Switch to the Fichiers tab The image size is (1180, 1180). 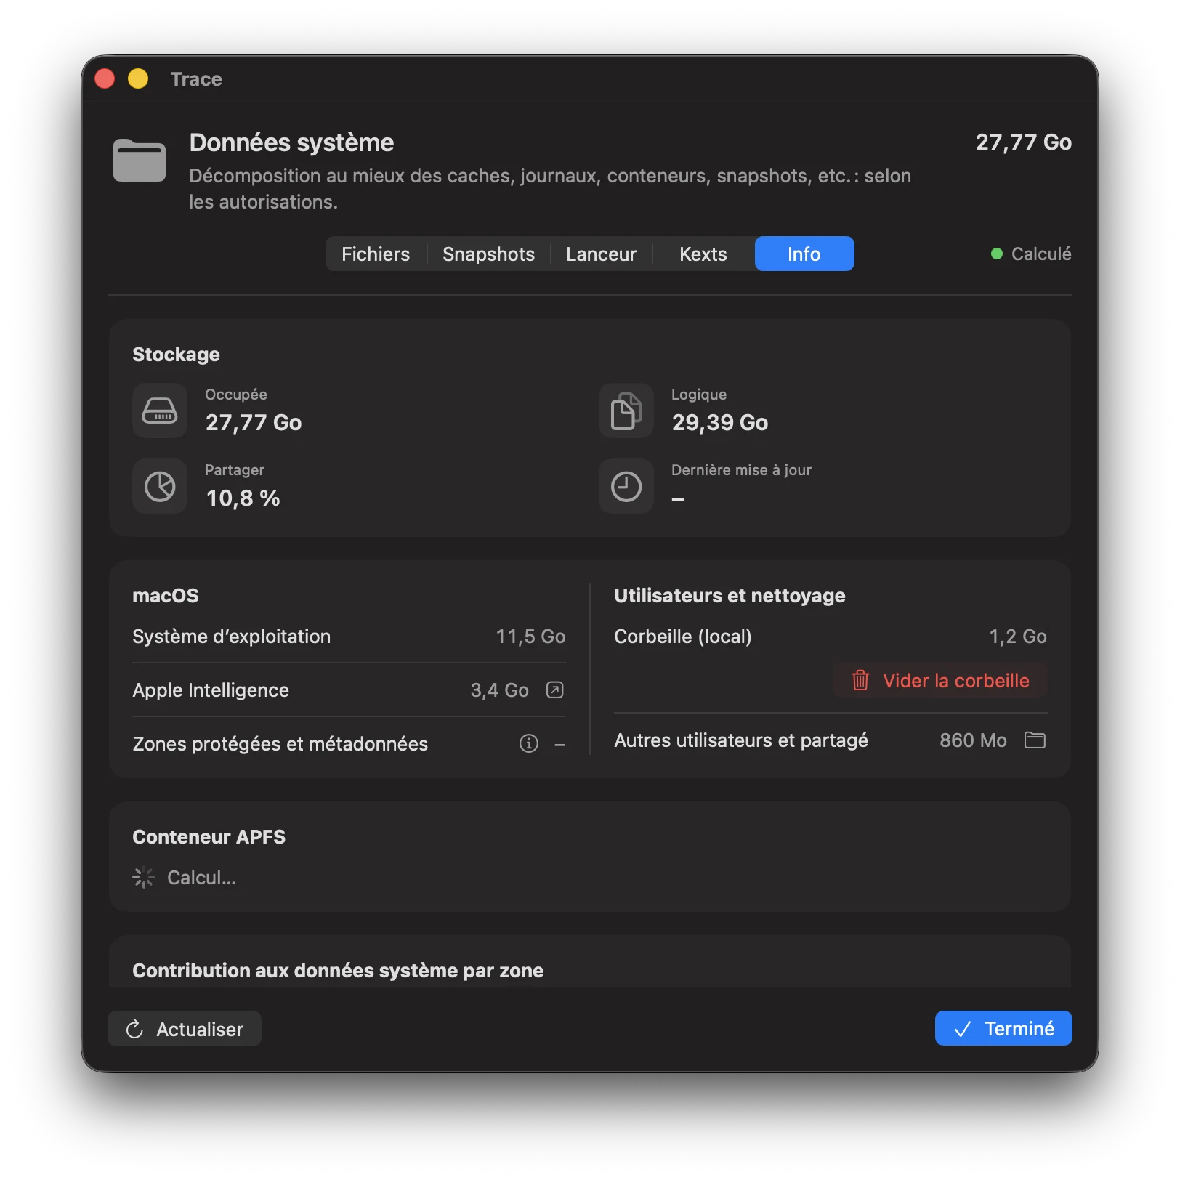(376, 254)
